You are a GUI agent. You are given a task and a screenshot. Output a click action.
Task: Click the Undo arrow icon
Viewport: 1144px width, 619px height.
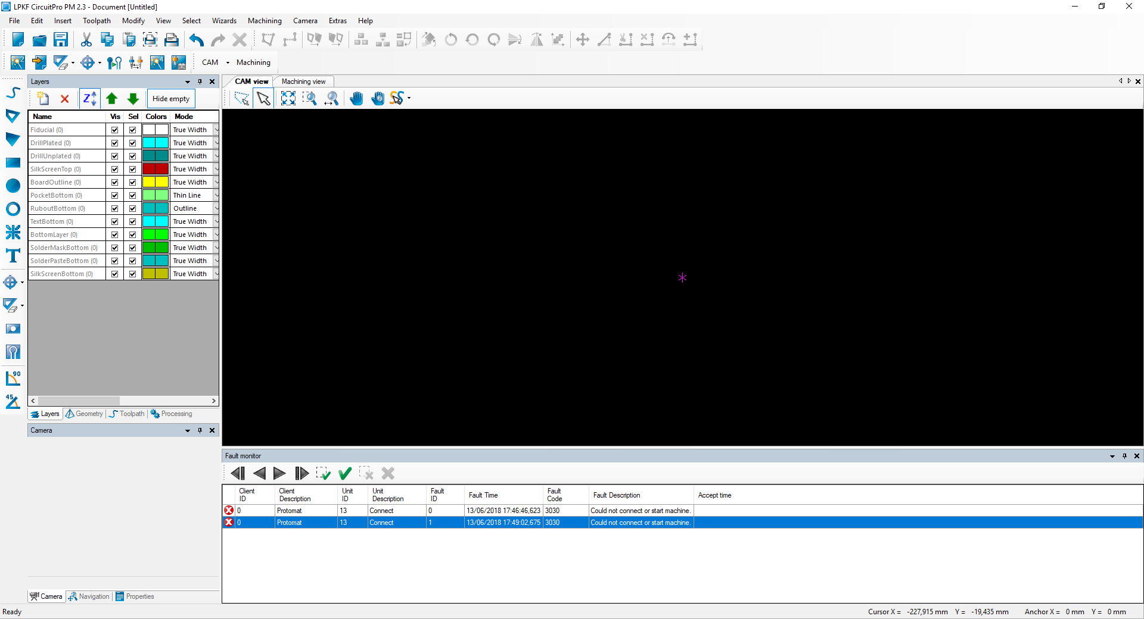[x=197, y=40]
